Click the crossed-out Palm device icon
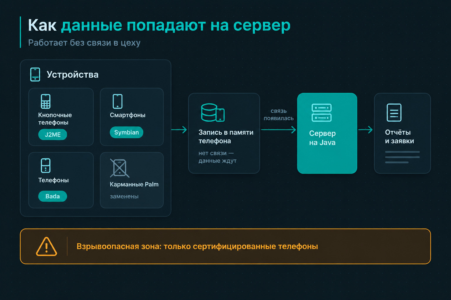451x300 pixels. pos(120,168)
